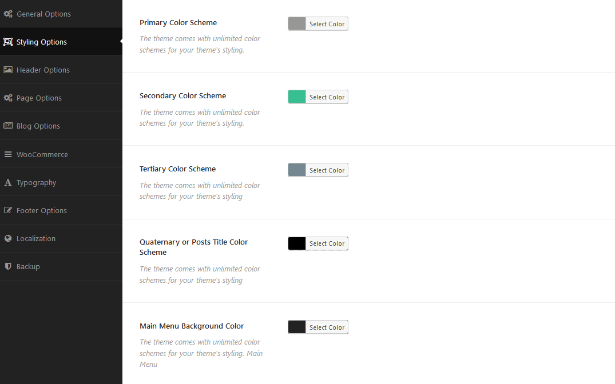Click the Page Options gears icon

(8, 98)
